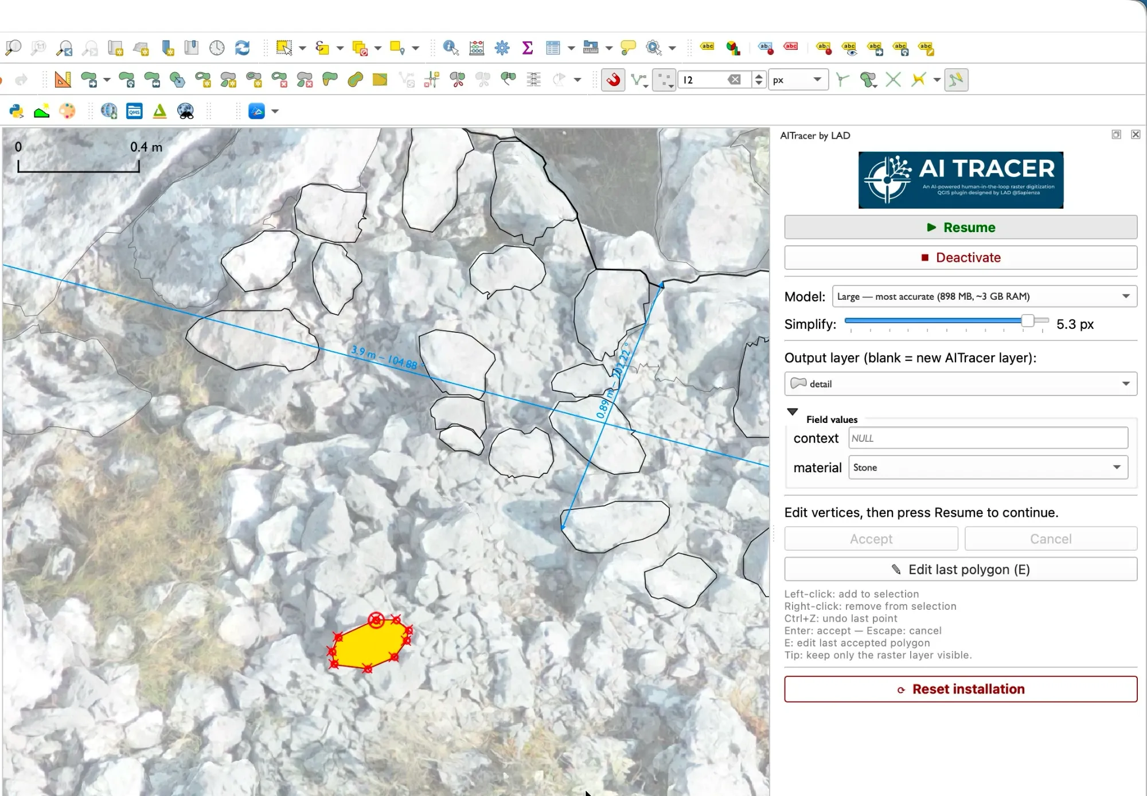The width and height of the screenshot is (1147, 796).
Task: Open the snapping units 'px' dropdown
Action: coord(798,80)
